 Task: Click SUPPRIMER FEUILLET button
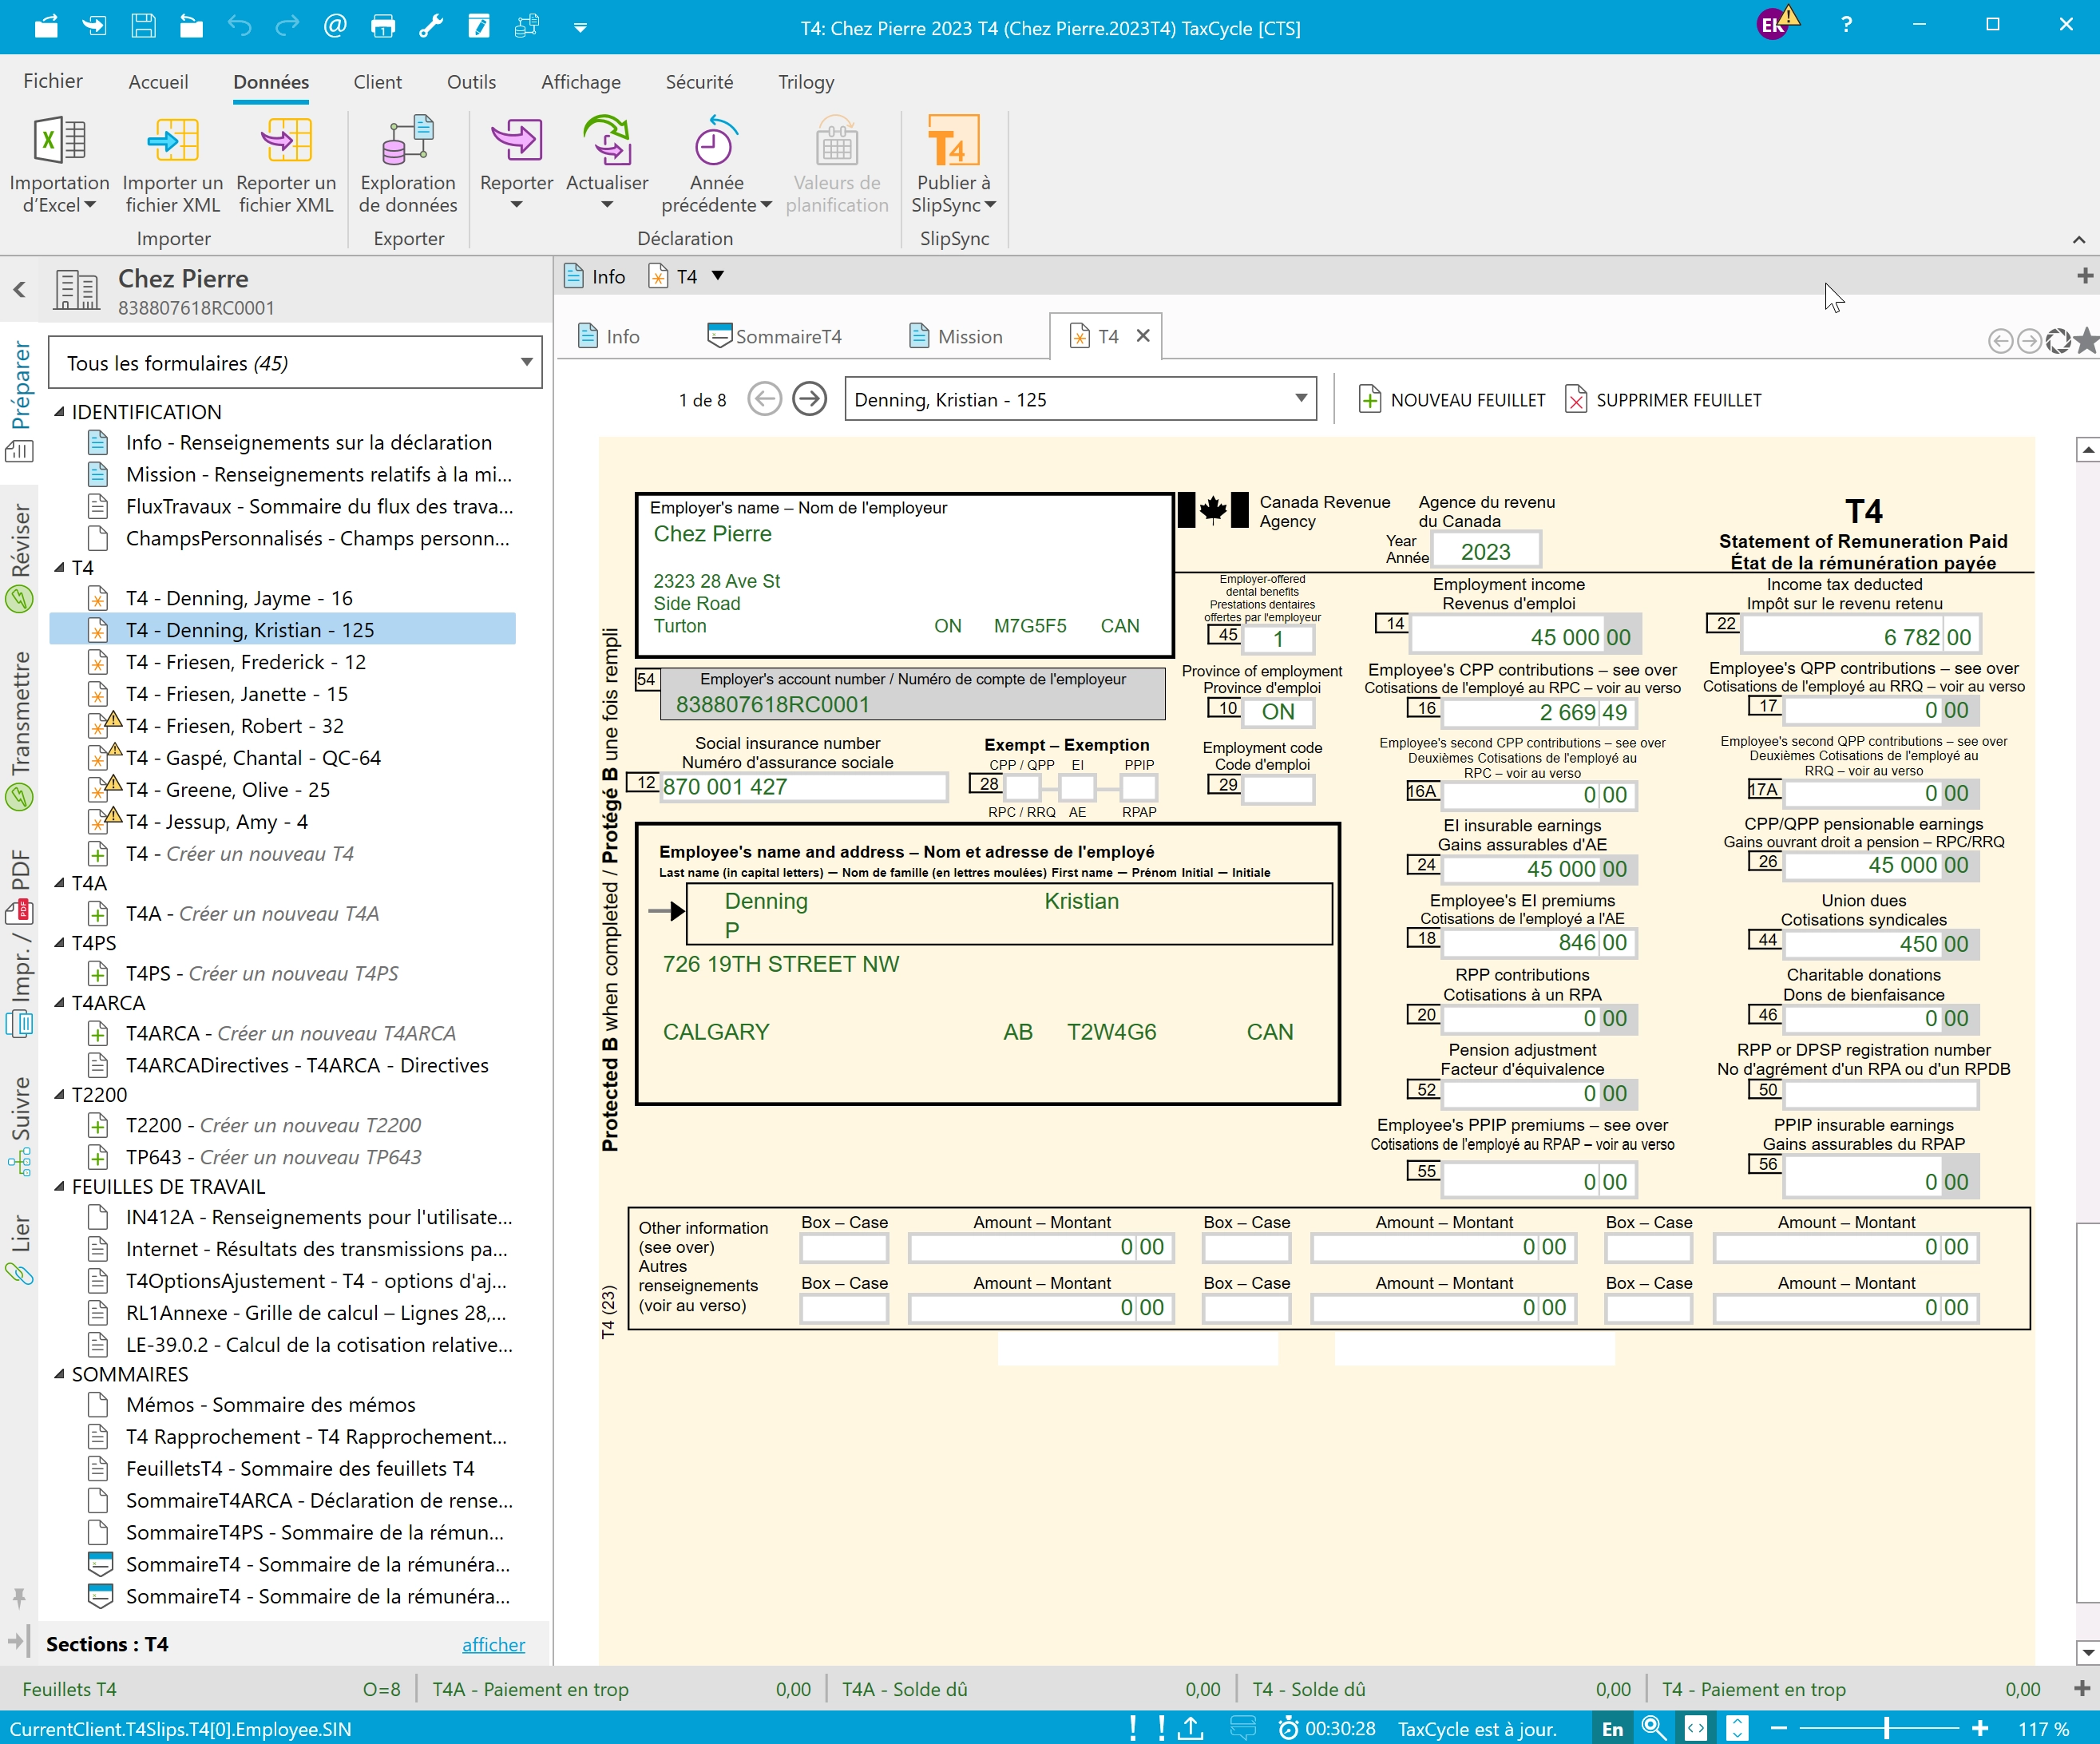point(1662,400)
